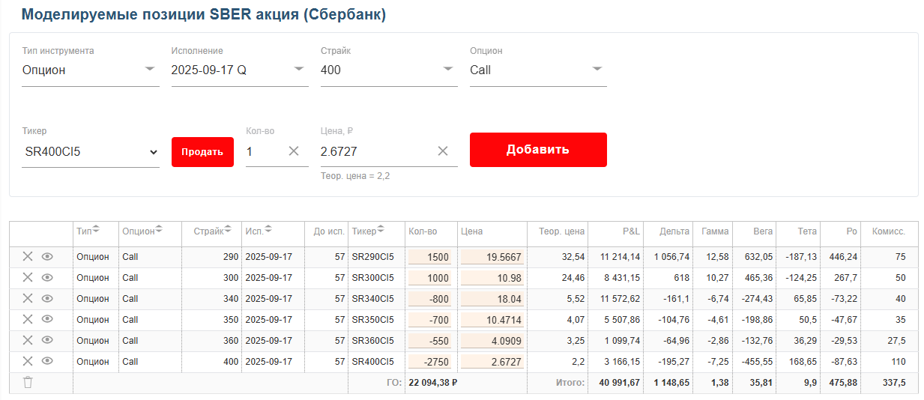
Task: Click the Добавить button
Action: tap(538, 150)
